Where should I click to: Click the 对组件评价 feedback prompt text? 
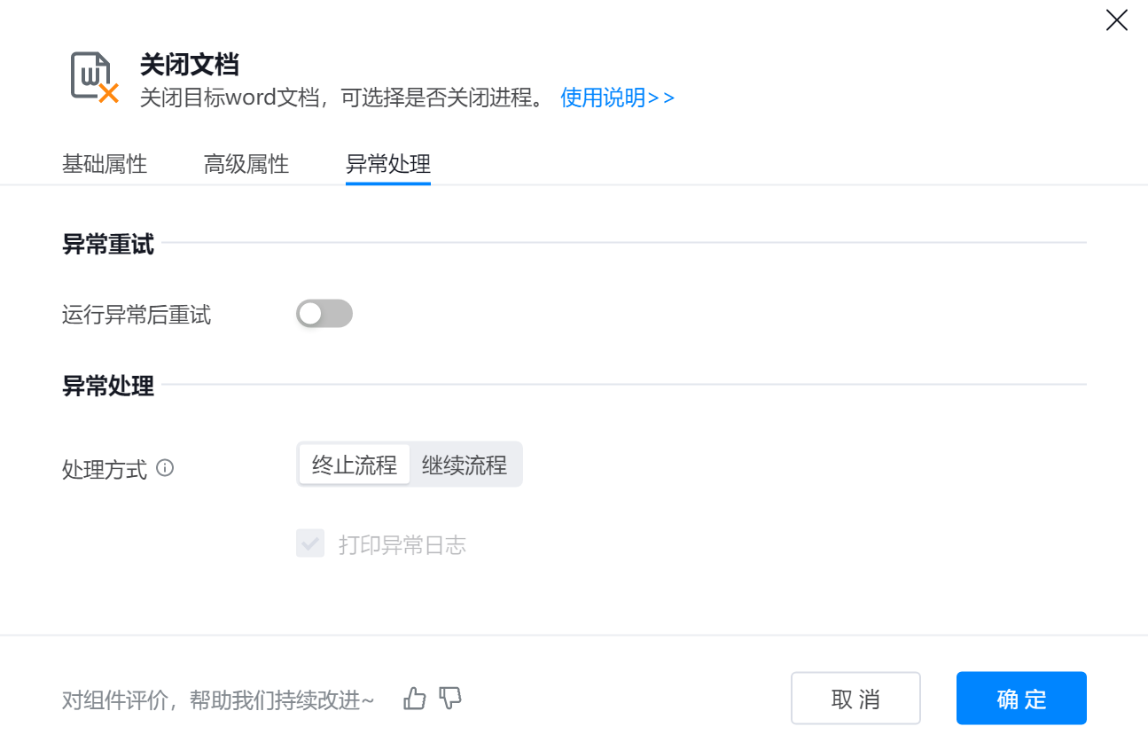tap(218, 700)
